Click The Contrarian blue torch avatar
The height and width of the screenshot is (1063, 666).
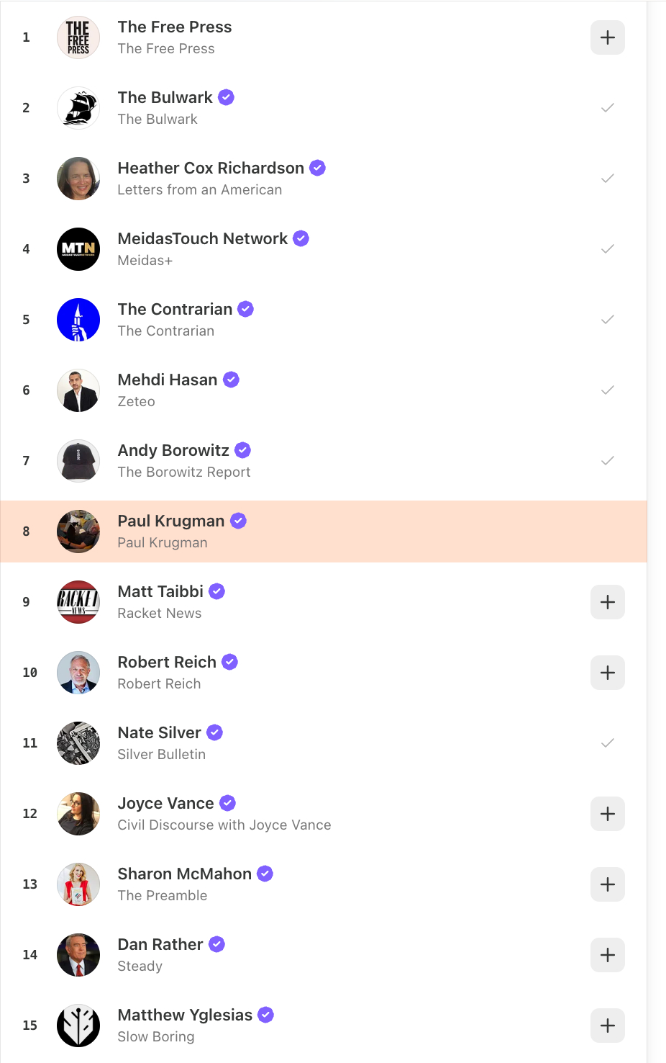click(x=78, y=320)
